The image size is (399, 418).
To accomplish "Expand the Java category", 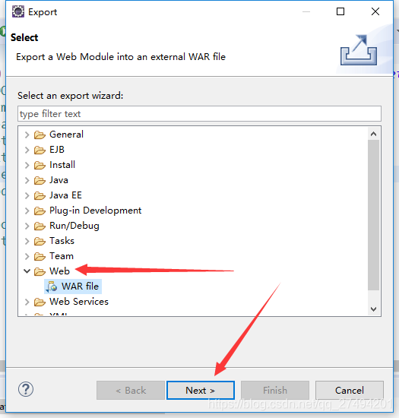I will click(27, 180).
